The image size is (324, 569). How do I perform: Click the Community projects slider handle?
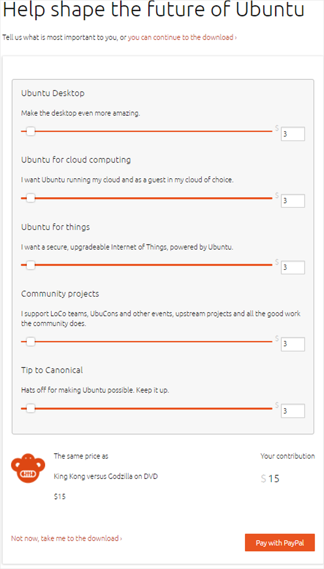31,342
